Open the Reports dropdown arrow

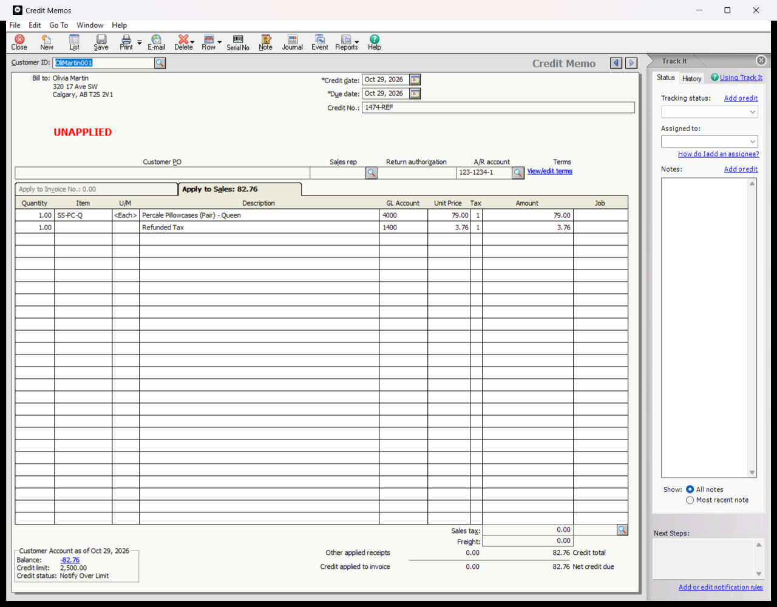356,42
